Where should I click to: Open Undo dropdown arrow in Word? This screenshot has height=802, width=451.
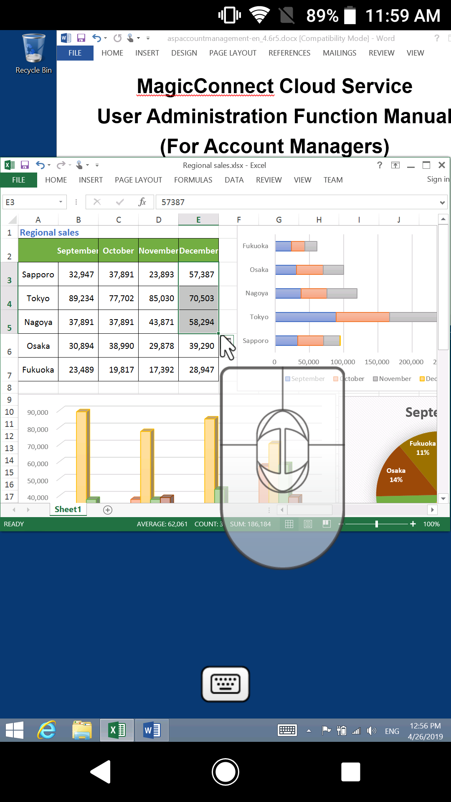coord(106,38)
